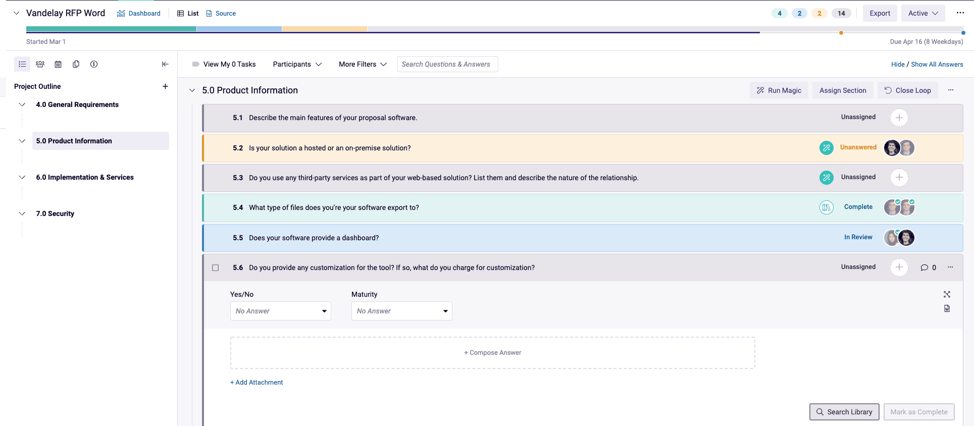Toggle View My 0 Tasks filter

point(224,64)
